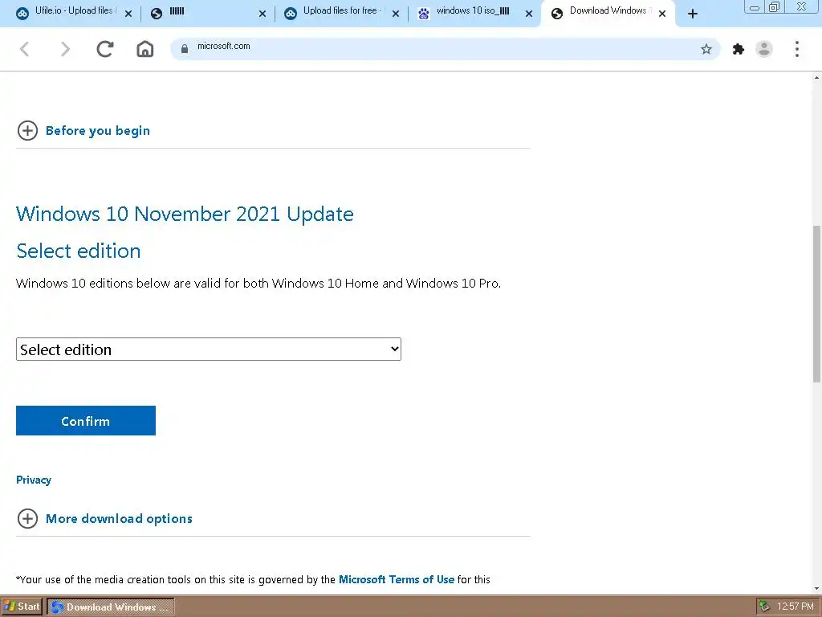
Task: Open the extensions puzzle icon
Action: coord(739,49)
